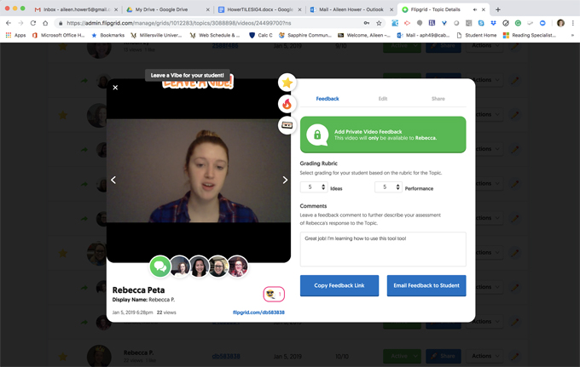Open the Ideas score selector
The height and width of the screenshot is (367, 580).
click(313, 187)
